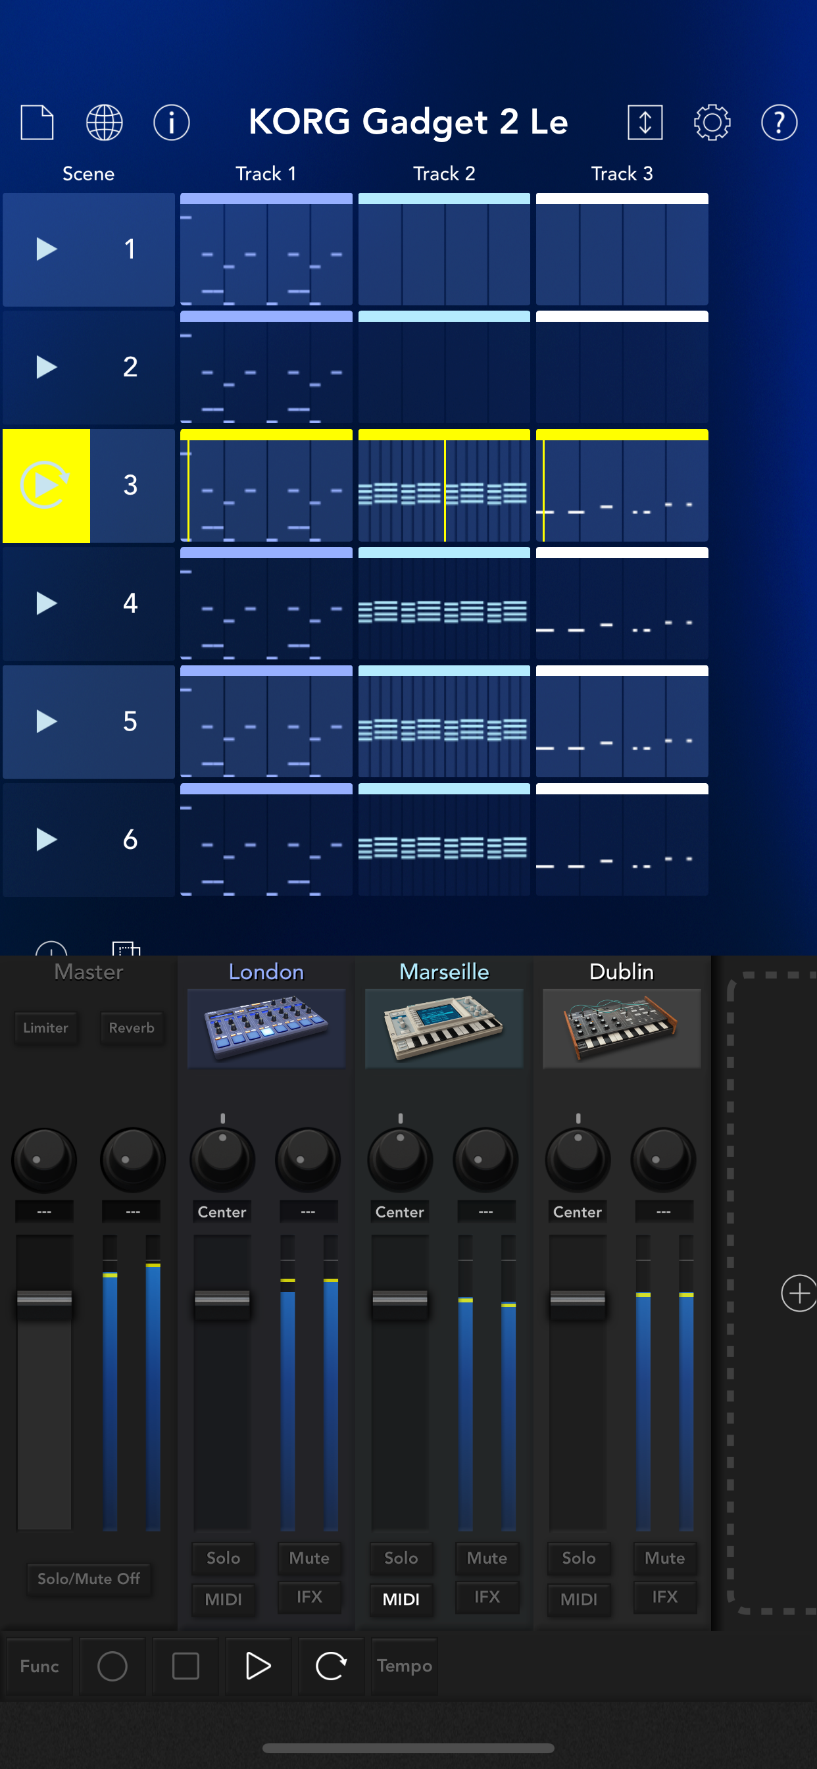Click the Master limiter knob
Screen dimensions: 817x1769
(x=44, y=1159)
